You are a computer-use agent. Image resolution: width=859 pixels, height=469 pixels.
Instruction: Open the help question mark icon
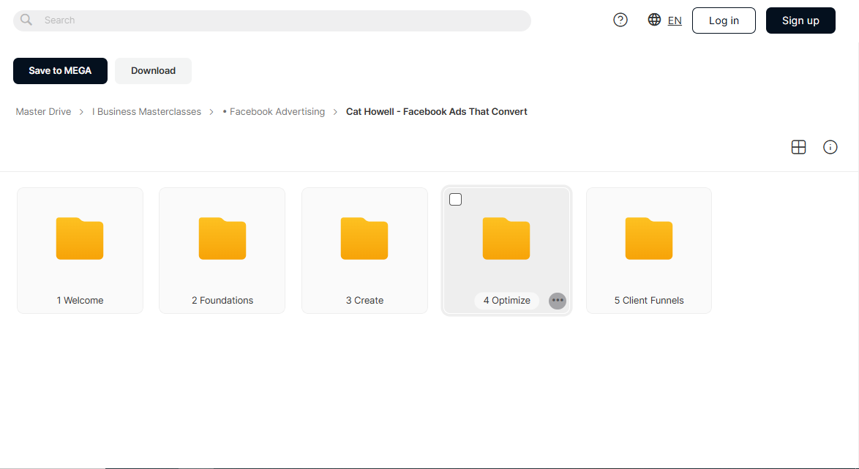[620, 20]
